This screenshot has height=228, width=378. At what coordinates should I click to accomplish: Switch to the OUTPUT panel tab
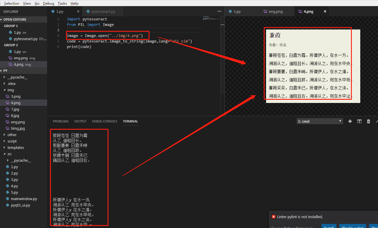(x=80, y=121)
